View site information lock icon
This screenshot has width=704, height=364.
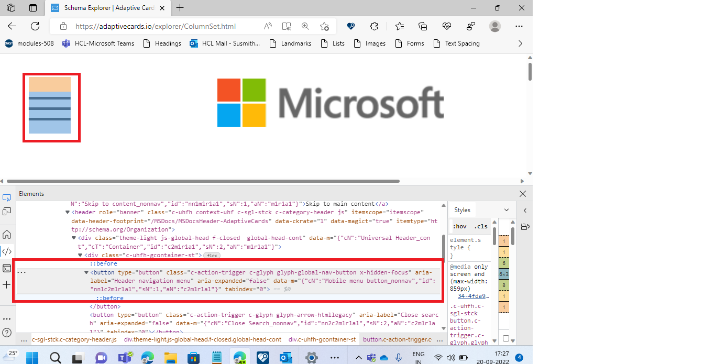coord(63,26)
